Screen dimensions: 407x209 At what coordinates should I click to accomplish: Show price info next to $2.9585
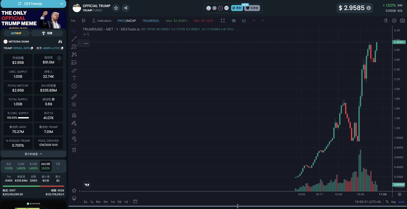368,8
